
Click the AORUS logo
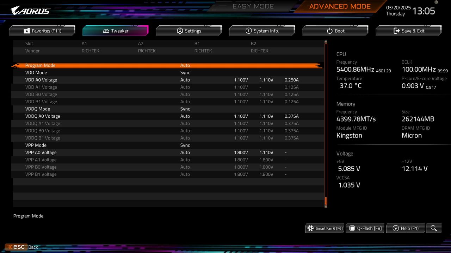click(31, 11)
